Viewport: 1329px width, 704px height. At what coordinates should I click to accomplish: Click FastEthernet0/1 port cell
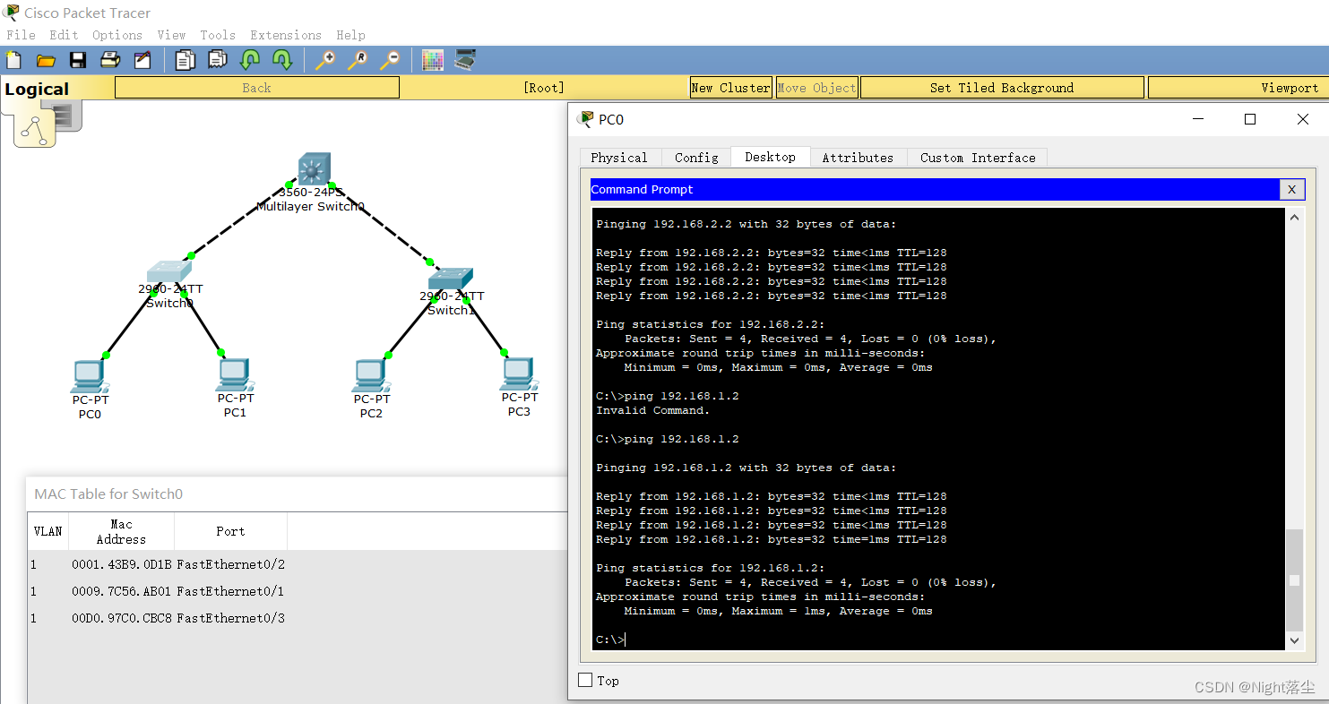point(231,591)
